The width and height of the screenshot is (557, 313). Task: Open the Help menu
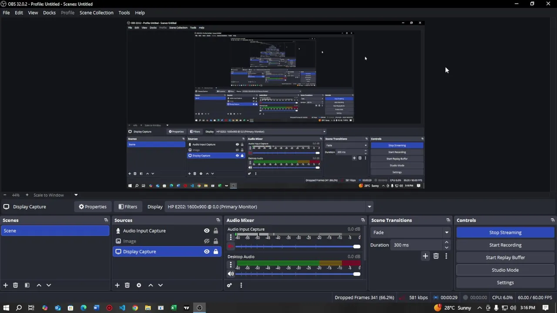coord(140,13)
